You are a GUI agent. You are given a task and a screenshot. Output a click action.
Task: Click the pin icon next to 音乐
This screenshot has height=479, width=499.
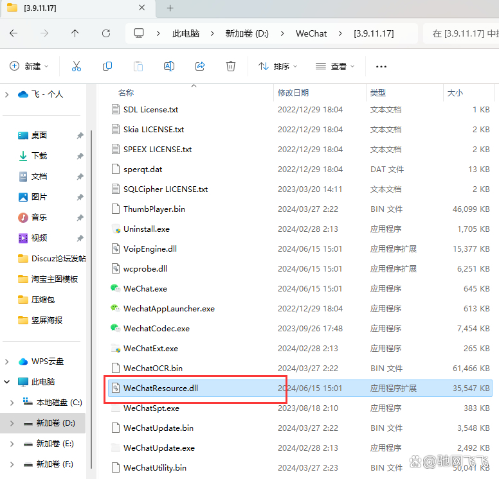pyautogui.click(x=80, y=218)
